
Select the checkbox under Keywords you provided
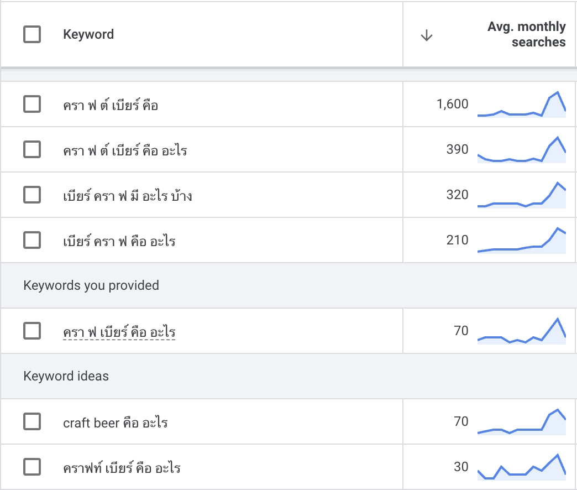[32, 331]
